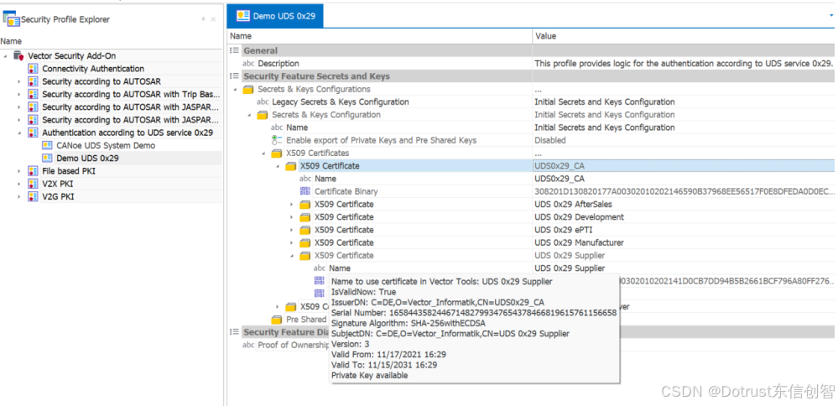Click the V2X PKI profile icon
Viewport: 838px width, 406px height.
34,184
